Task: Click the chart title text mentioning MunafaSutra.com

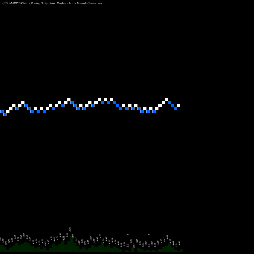Action: pos(52,3)
